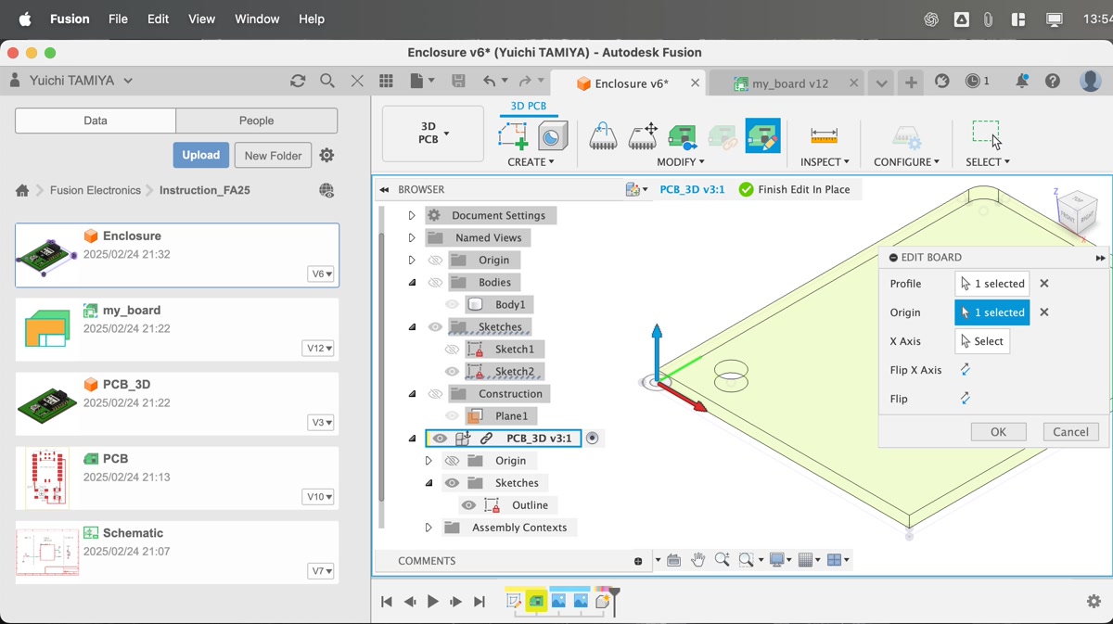Click the 3D body create icon

(553, 136)
